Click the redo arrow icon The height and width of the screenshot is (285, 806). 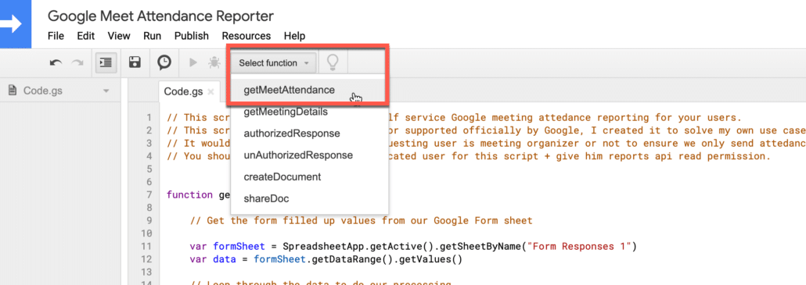click(77, 62)
